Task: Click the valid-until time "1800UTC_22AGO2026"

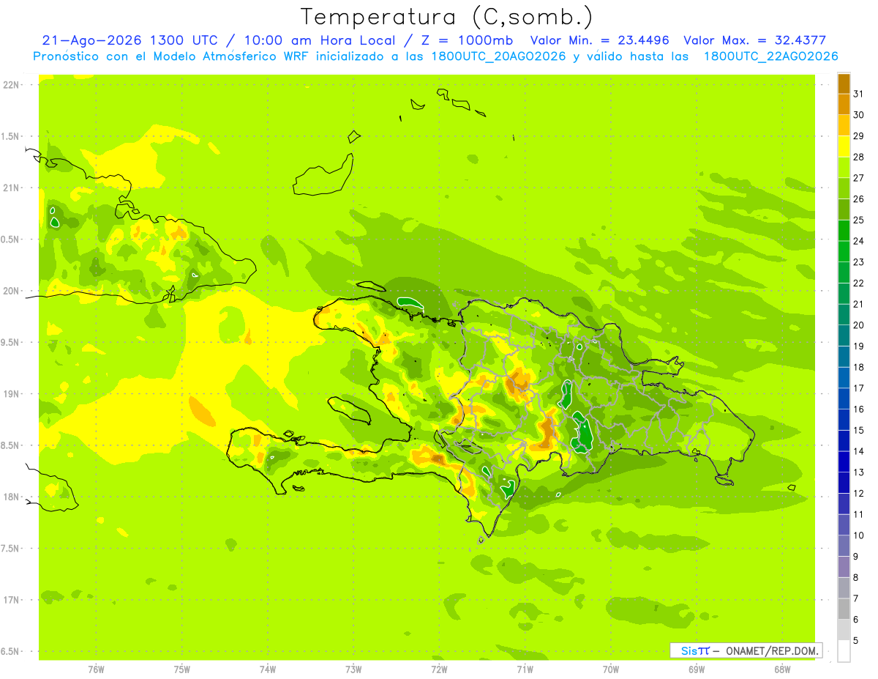Action: [770, 56]
